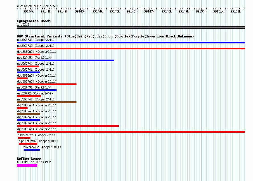Screen dimensions: 253x181
Task: Click the 99141k ruler mark
Action: tap(46, 11)
